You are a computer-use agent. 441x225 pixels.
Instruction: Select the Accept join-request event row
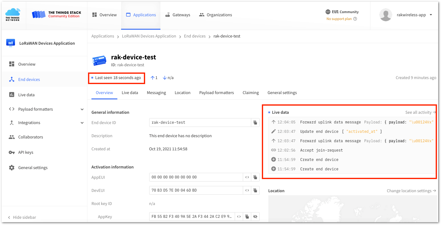[x=352, y=150]
